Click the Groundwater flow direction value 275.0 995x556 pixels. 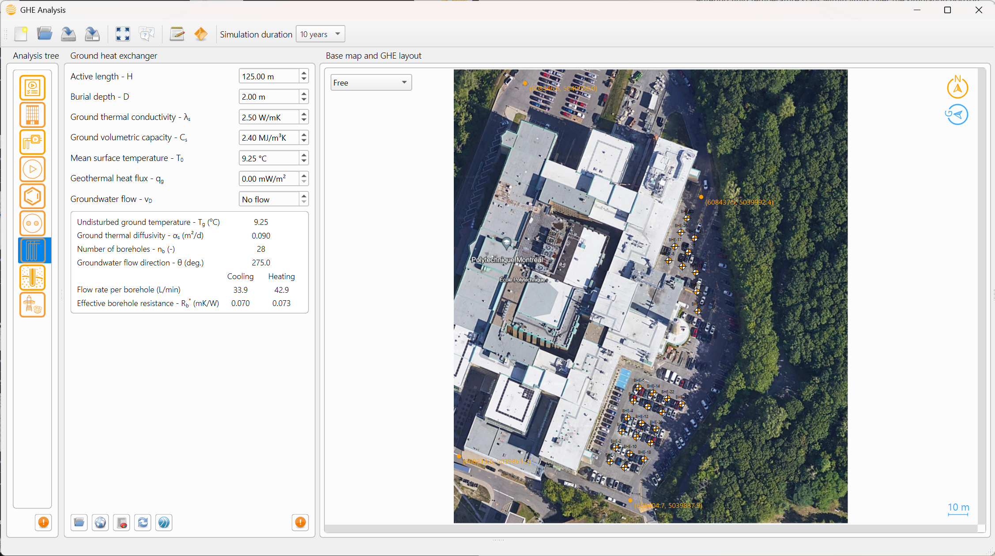[x=261, y=263]
